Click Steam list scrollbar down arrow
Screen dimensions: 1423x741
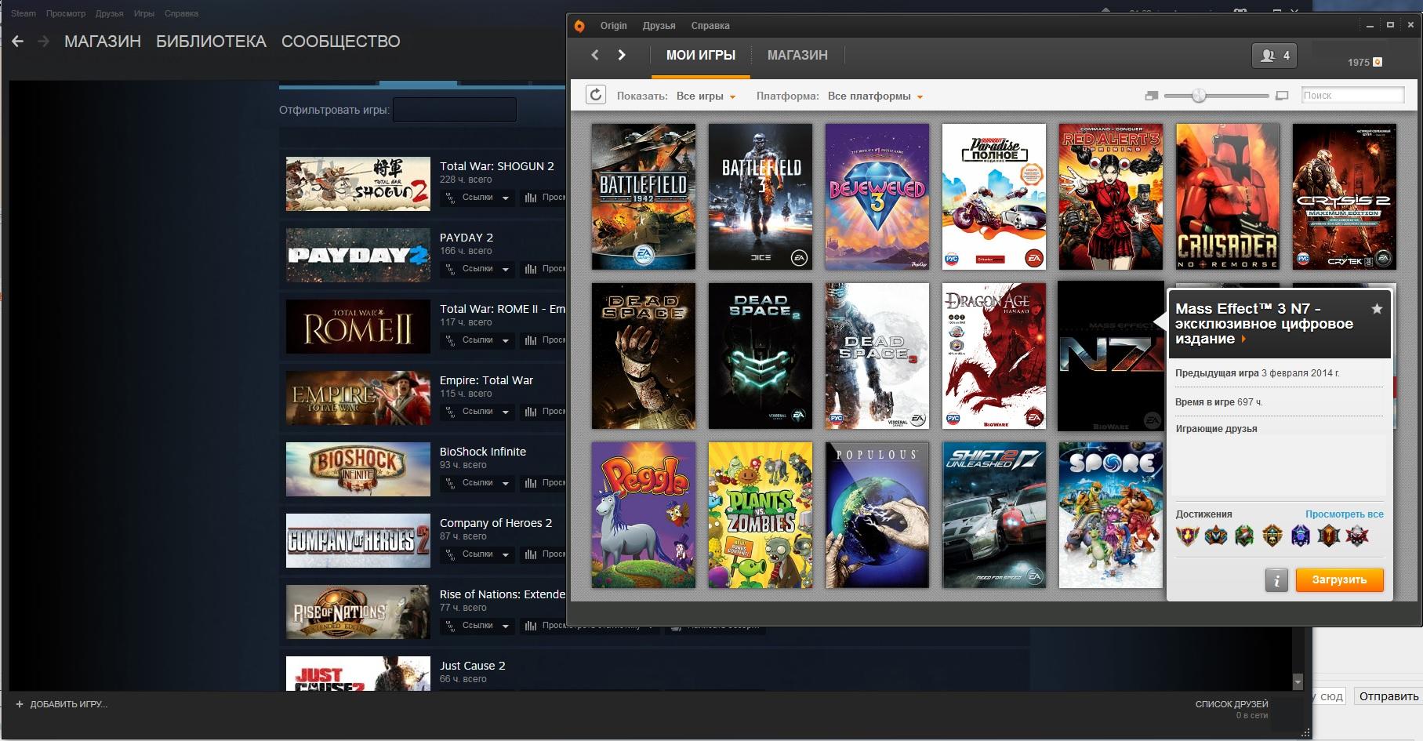pyautogui.click(x=1298, y=681)
